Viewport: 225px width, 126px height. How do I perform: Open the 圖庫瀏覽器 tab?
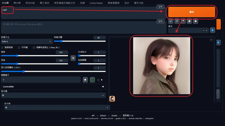[x=113, y=3]
